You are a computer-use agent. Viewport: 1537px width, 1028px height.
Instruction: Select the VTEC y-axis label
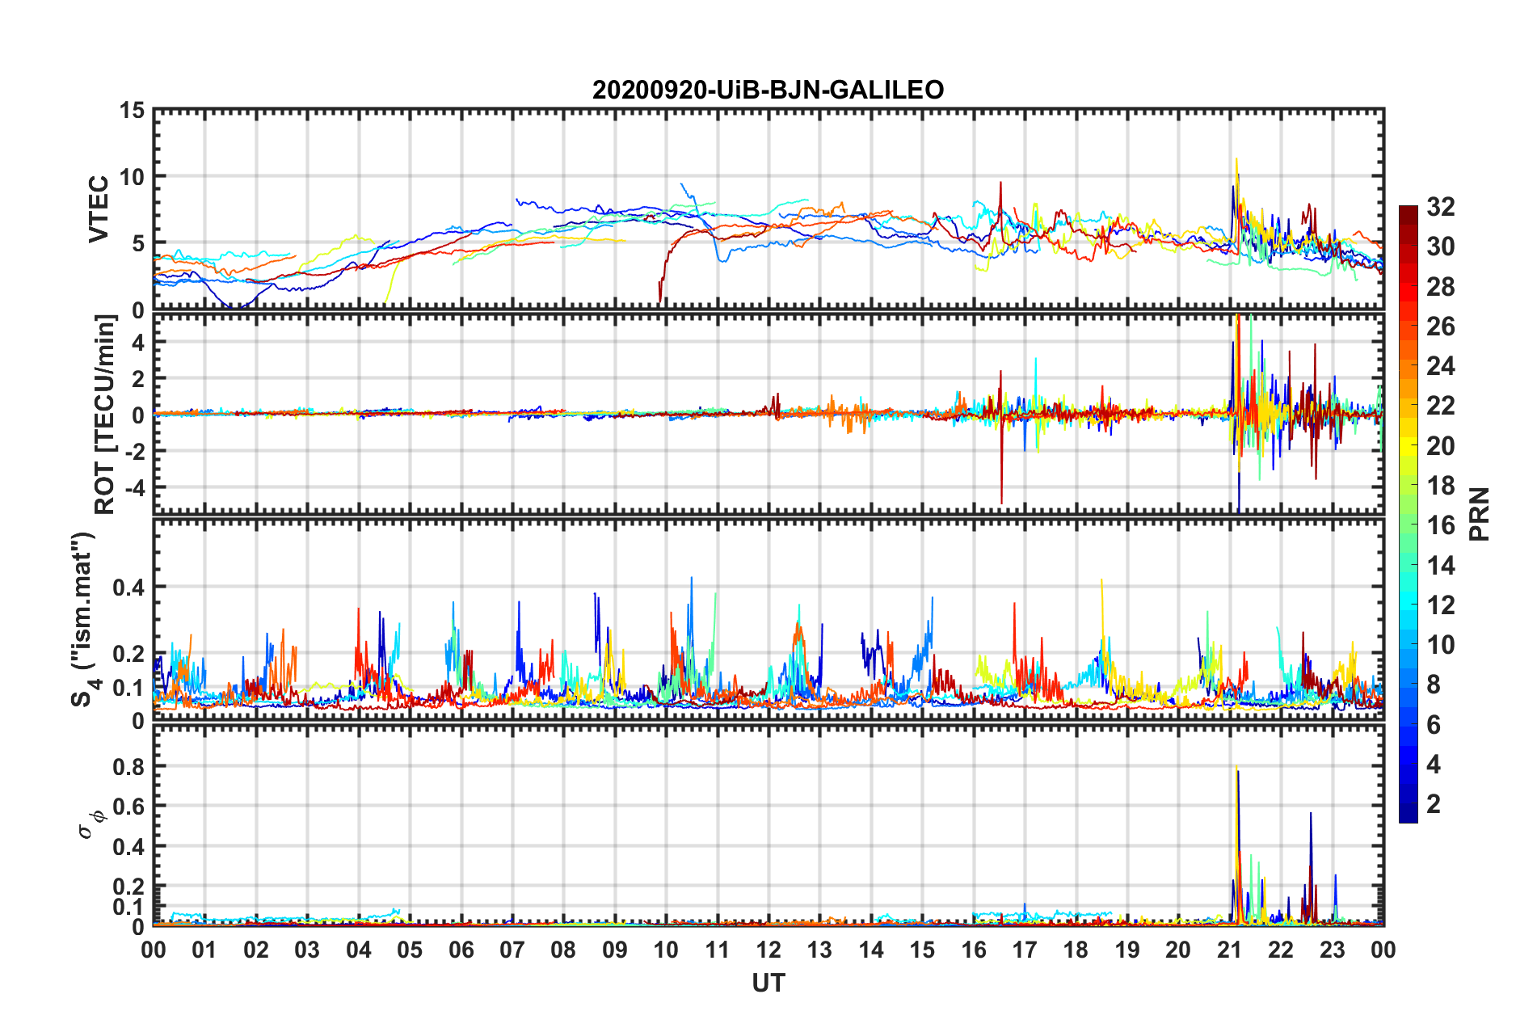coord(99,209)
